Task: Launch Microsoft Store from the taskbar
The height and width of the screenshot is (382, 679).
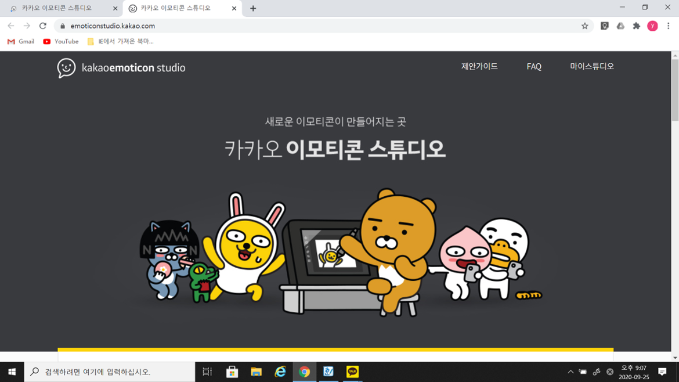Action: tap(232, 372)
